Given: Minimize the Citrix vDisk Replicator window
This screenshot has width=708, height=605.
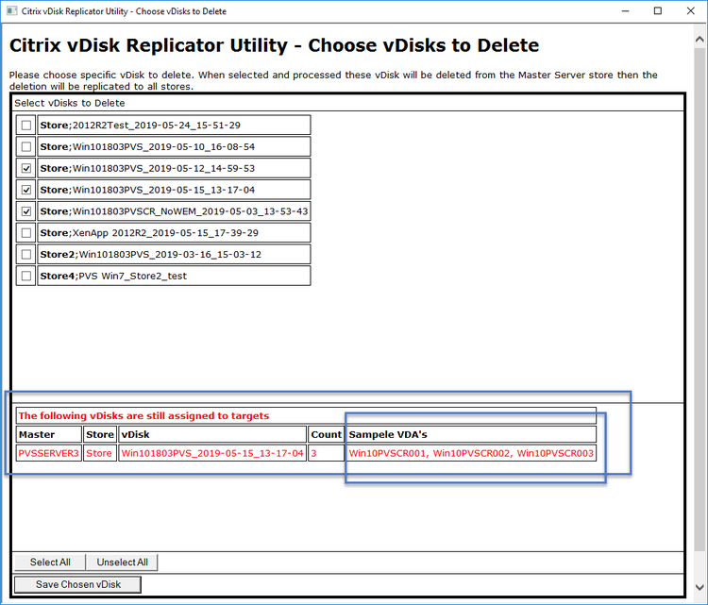Looking at the screenshot, I should pos(625,10).
